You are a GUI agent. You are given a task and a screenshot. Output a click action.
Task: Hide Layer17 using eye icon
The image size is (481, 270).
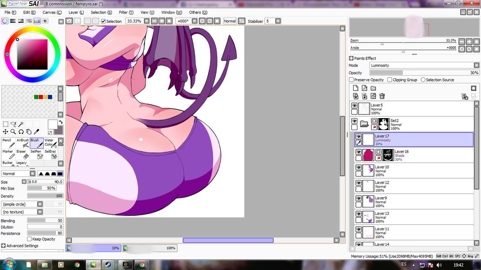coord(358,136)
